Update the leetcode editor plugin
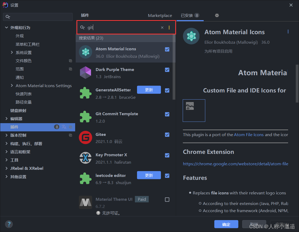This screenshot has height=232, width=299. [x=149, y=175]
